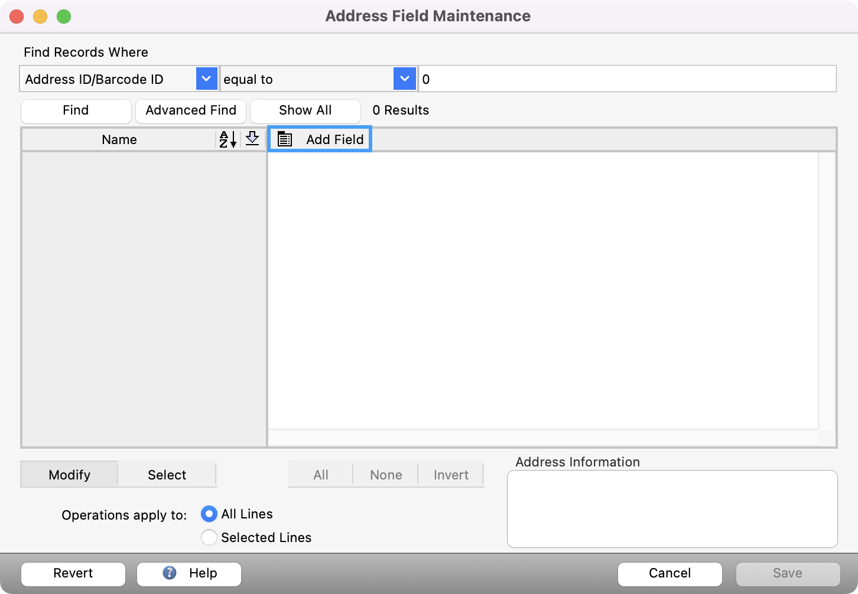The width and height of the screenshot is (858, 594).
Task: Open Advanced Find
Action: coord(190,110)
